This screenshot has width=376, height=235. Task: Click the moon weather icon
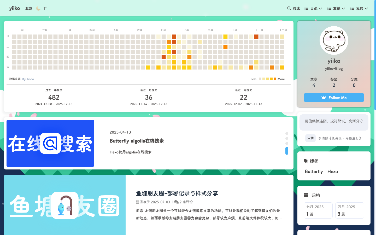38,8
